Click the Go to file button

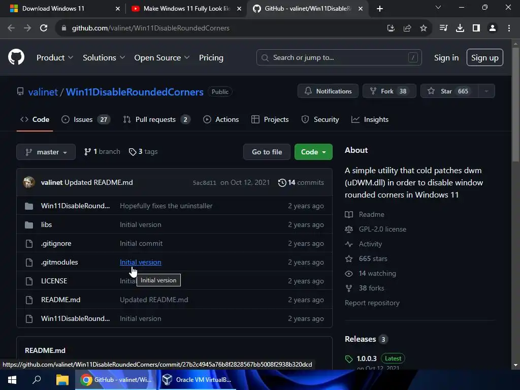coord(267,152)
